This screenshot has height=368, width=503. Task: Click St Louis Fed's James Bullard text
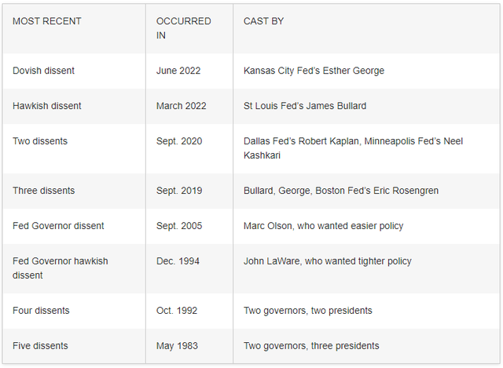pos(305,106)
